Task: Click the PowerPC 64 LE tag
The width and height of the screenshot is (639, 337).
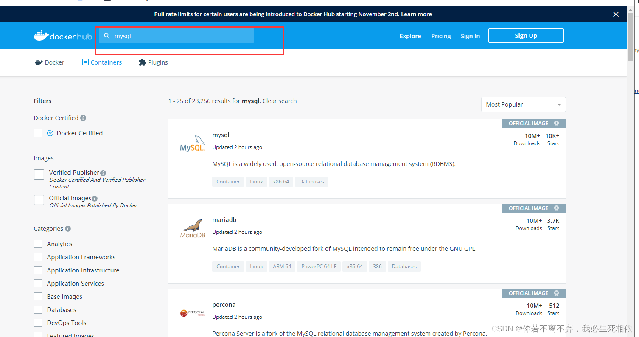Action: click(319, 267)
